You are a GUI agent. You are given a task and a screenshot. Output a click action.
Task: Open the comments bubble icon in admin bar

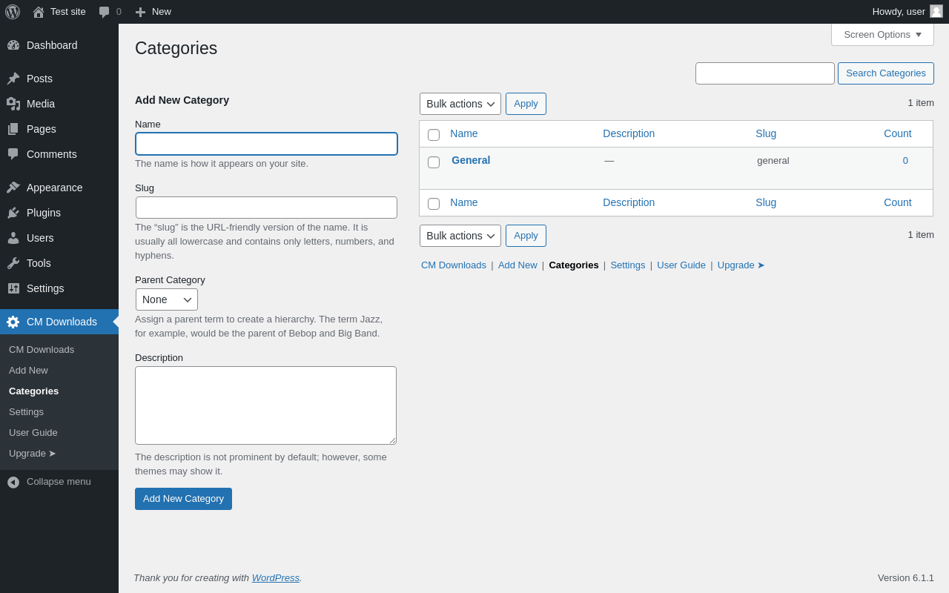[105, 12]
